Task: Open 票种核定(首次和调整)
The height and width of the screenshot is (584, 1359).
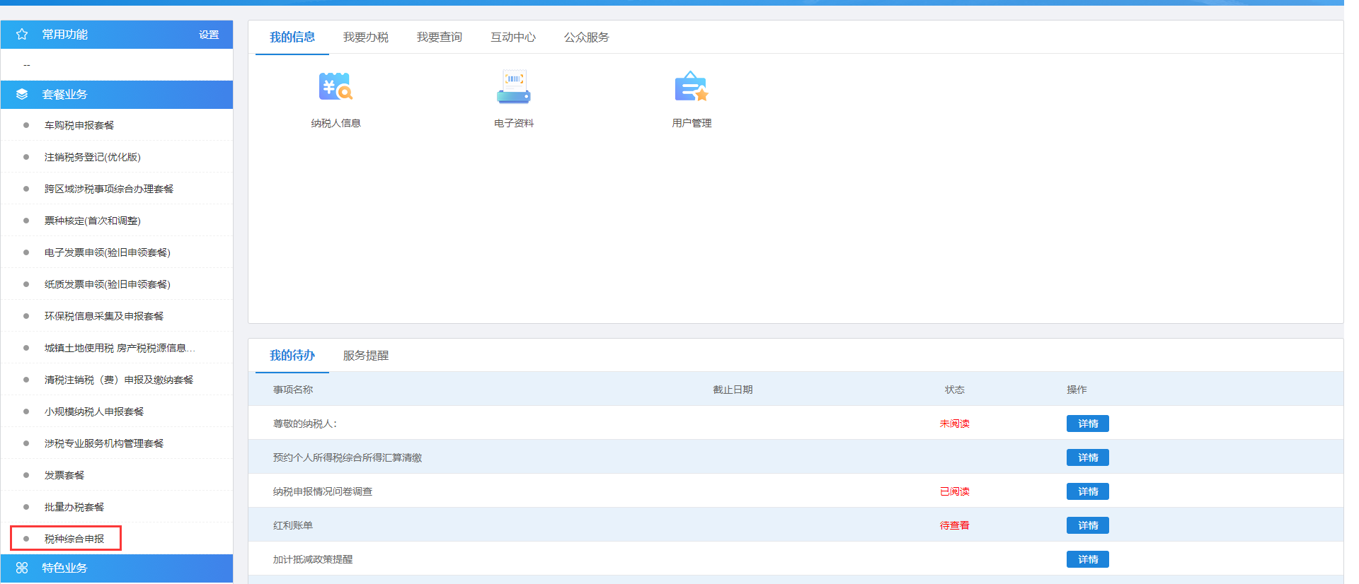Action: tap(93, 221)
